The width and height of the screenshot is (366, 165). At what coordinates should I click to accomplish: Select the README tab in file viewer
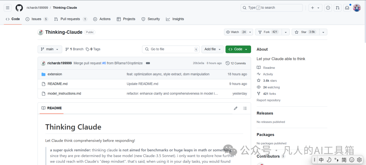coord(52,108)
